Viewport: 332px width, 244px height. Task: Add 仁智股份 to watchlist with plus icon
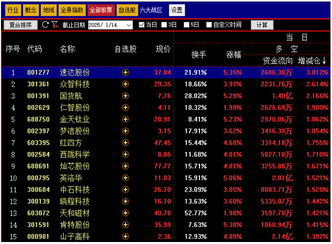point(126,107)
